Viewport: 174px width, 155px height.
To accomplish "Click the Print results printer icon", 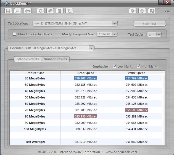I will pos(28,11).
